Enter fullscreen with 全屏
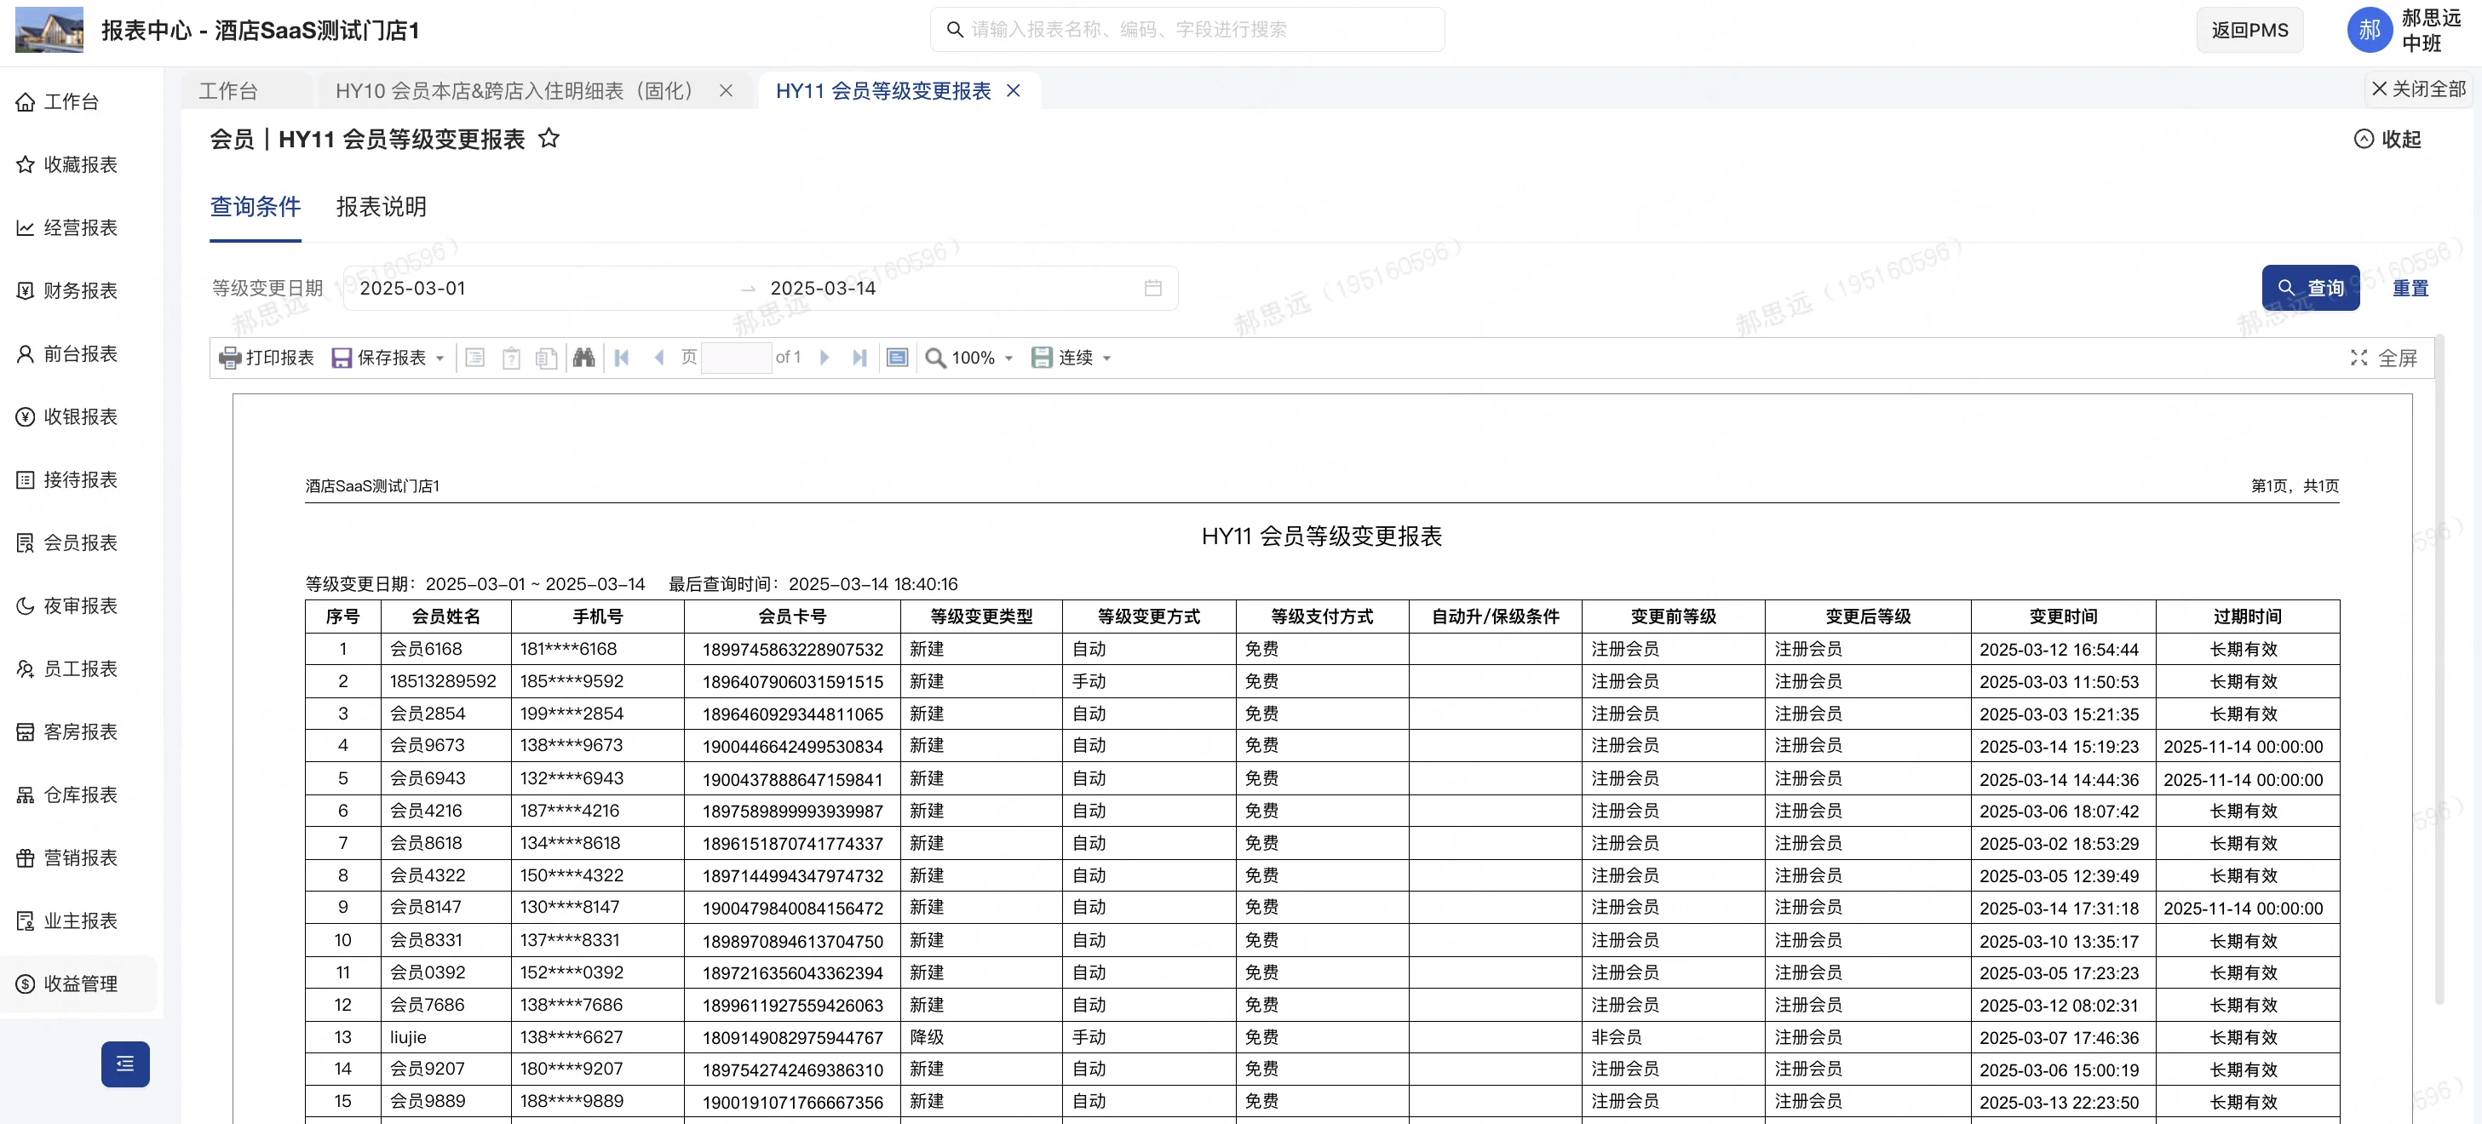Viewport: 2482px width, 1124px height. (x=2384, y=358)
